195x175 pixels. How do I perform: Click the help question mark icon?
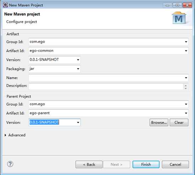point(10,164)
